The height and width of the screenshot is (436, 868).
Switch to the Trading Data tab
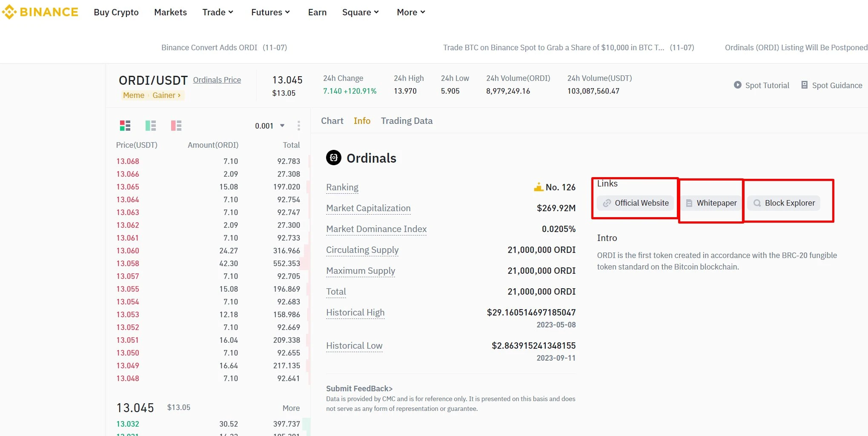click(407, 120)
